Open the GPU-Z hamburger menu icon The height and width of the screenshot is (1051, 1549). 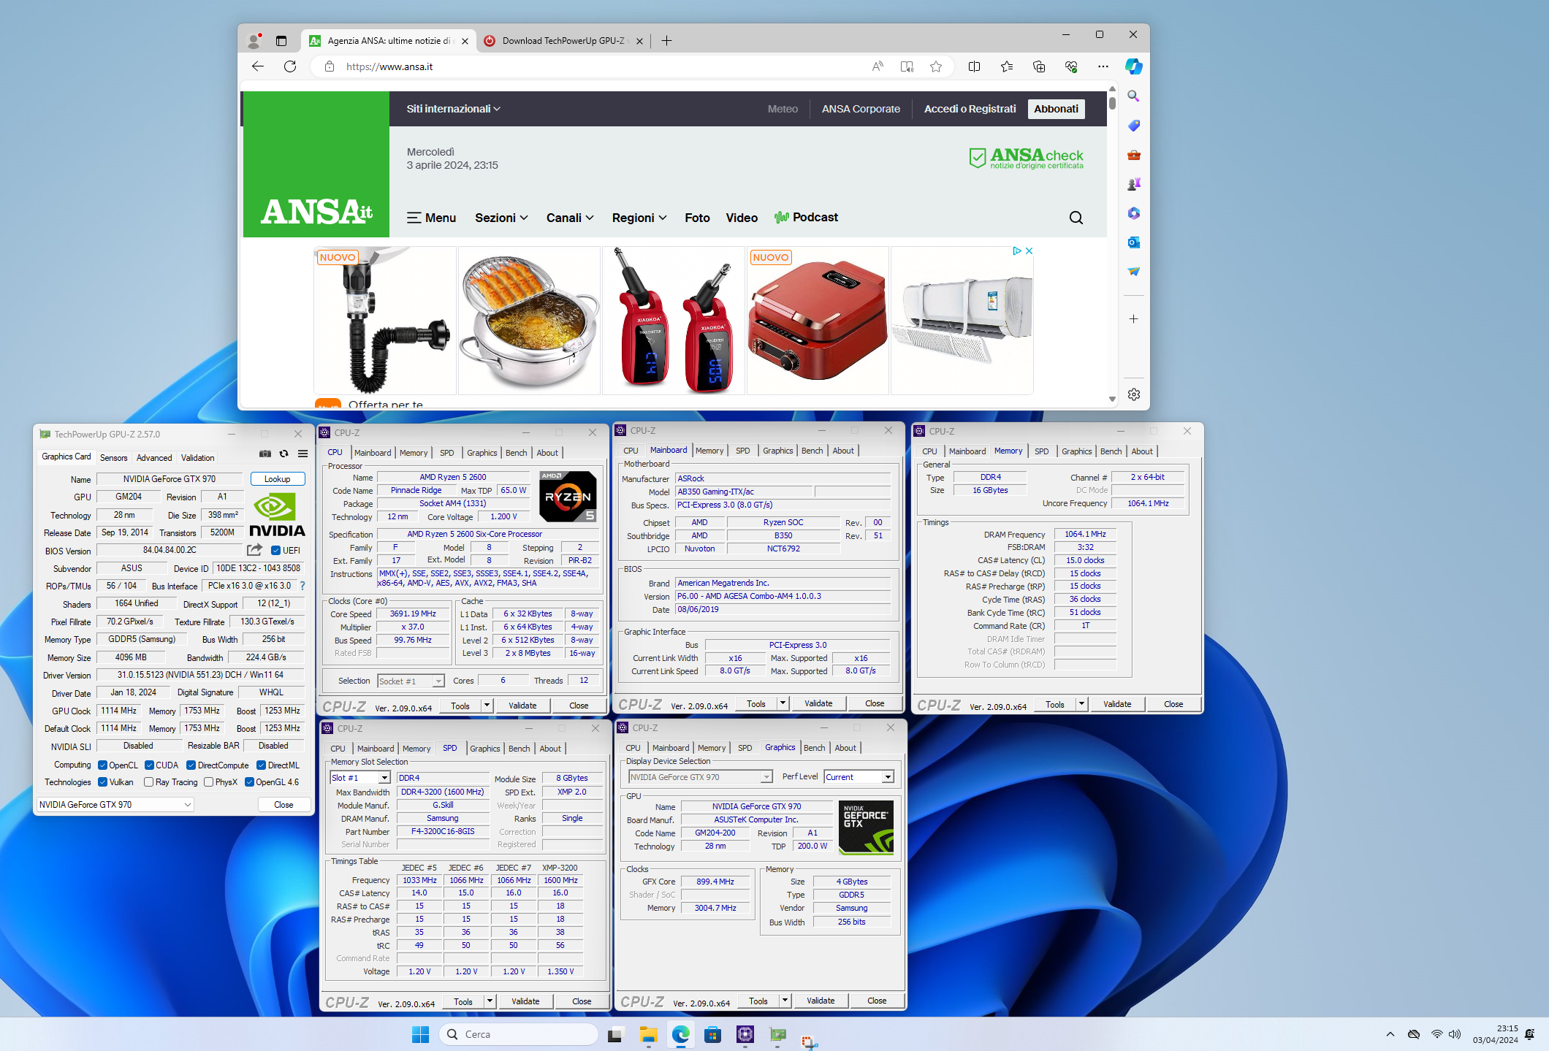pyautogui.click(x=302, y=454)
